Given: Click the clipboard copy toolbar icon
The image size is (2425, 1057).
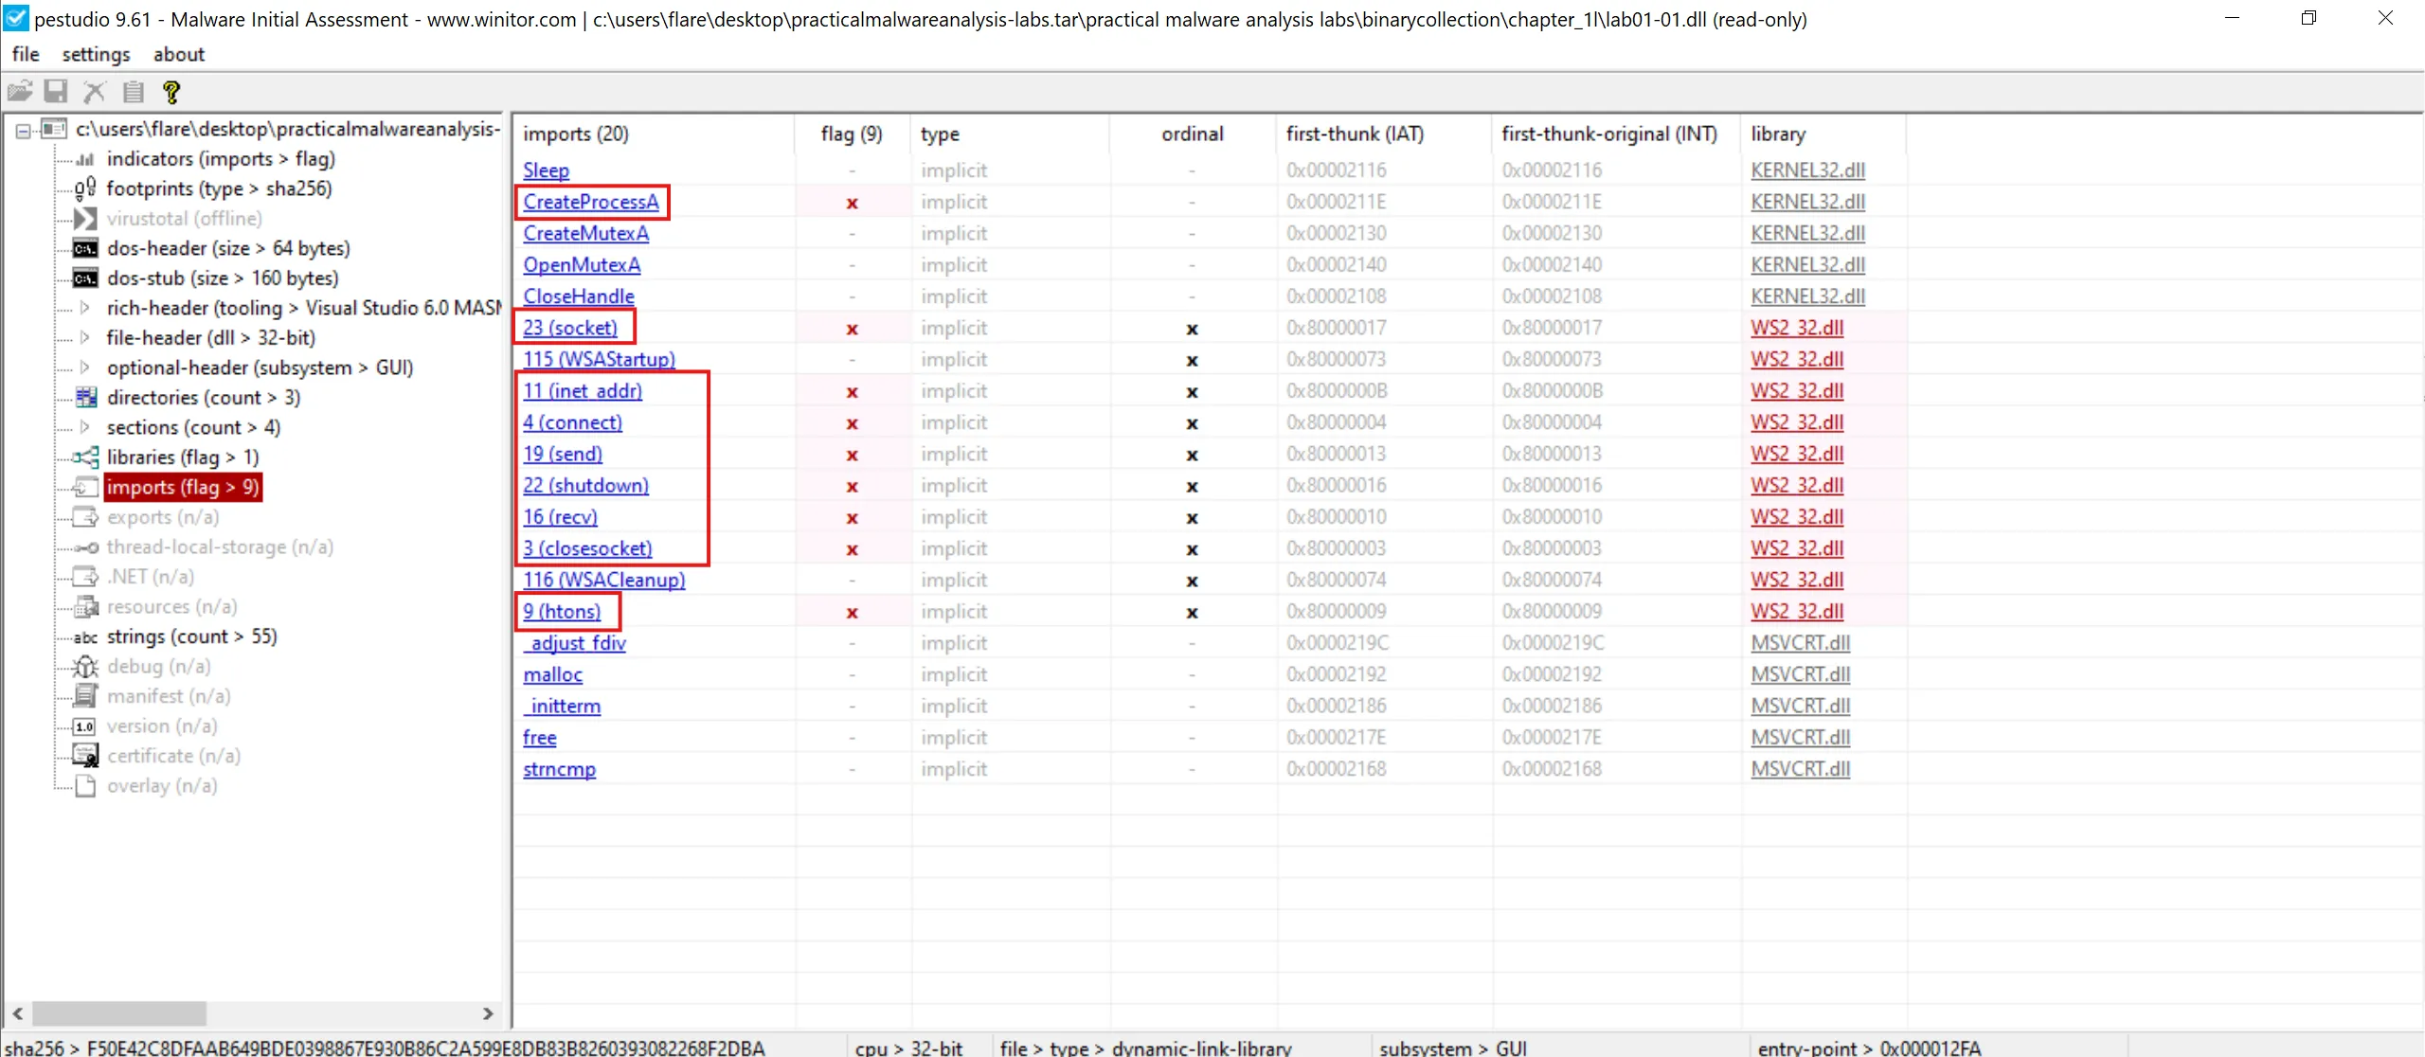Looking at the screenshot, I should click(x=134, y=92).
